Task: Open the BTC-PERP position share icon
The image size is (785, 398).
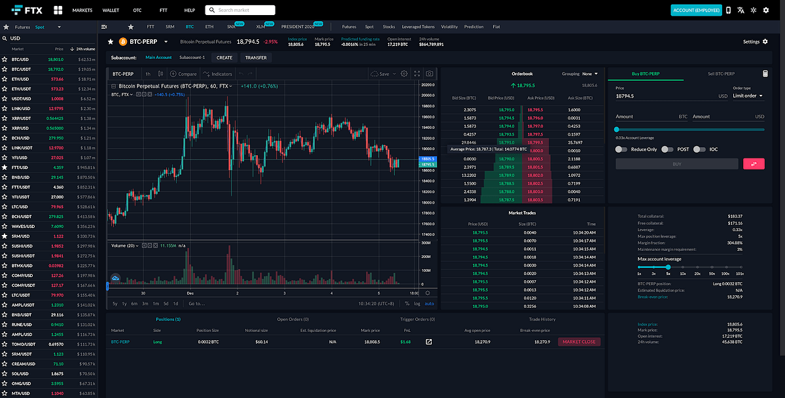Action: (x=429, y=342)
